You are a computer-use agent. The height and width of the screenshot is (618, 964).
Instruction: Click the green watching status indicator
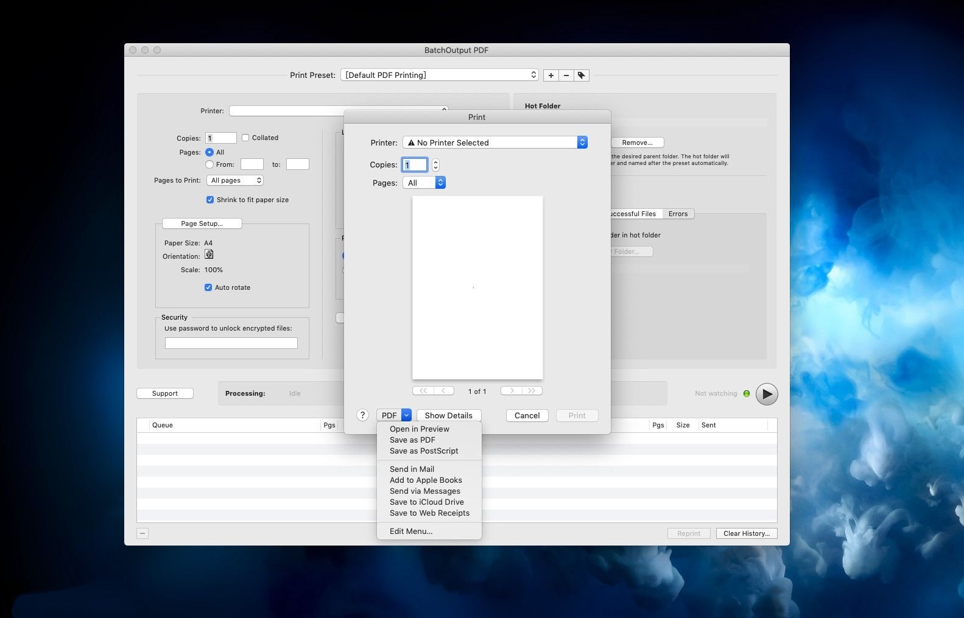click(x=747, y=394)
